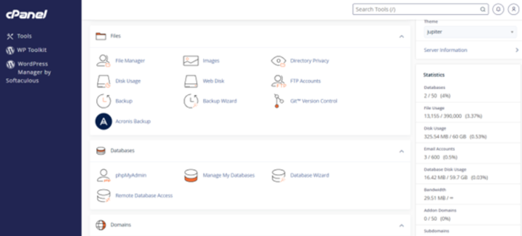Click the Acronis Backup logo icon
Screen dimensions: 522x236
[104, 122]
